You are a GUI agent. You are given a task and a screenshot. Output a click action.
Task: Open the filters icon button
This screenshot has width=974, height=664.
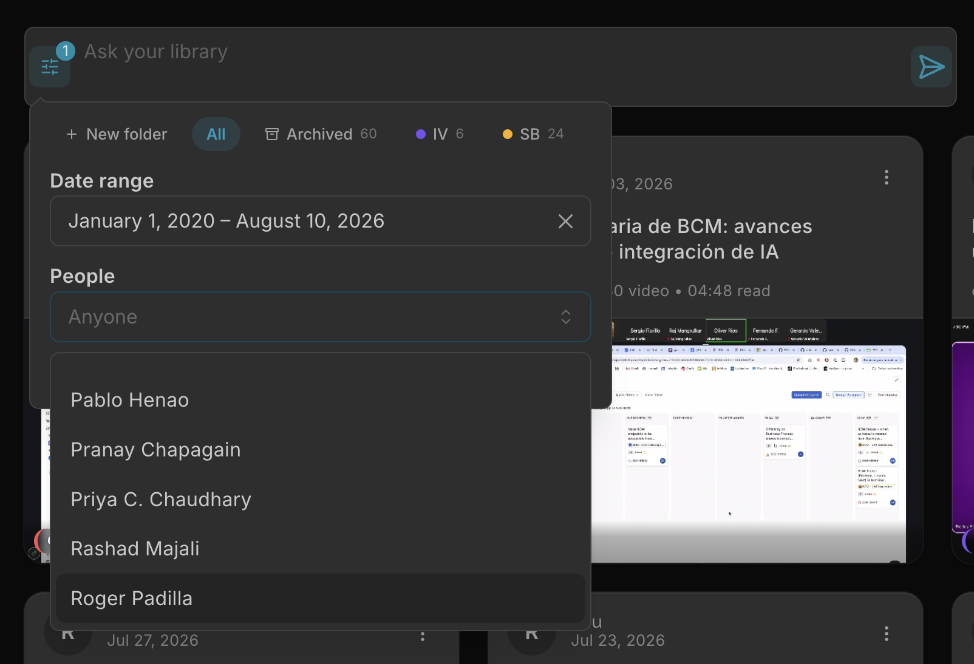click(x=50, y=67)
